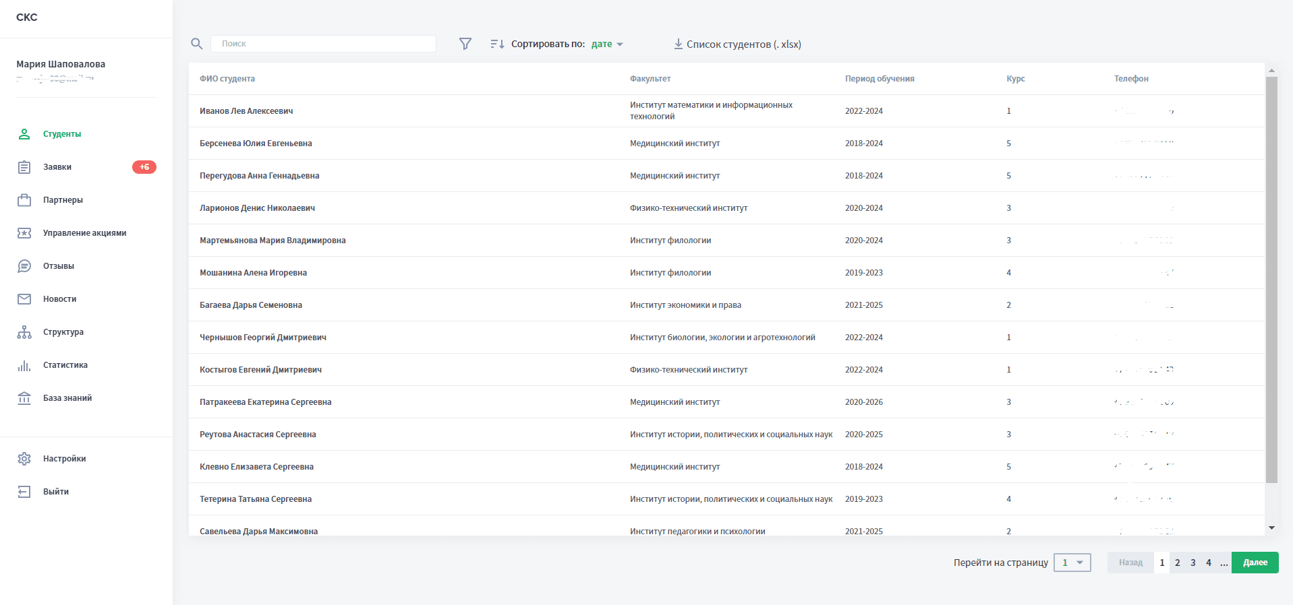This screenshot has width=1293, height=605.
Task: Go to page 3 in pagination
Action: 1193,563
